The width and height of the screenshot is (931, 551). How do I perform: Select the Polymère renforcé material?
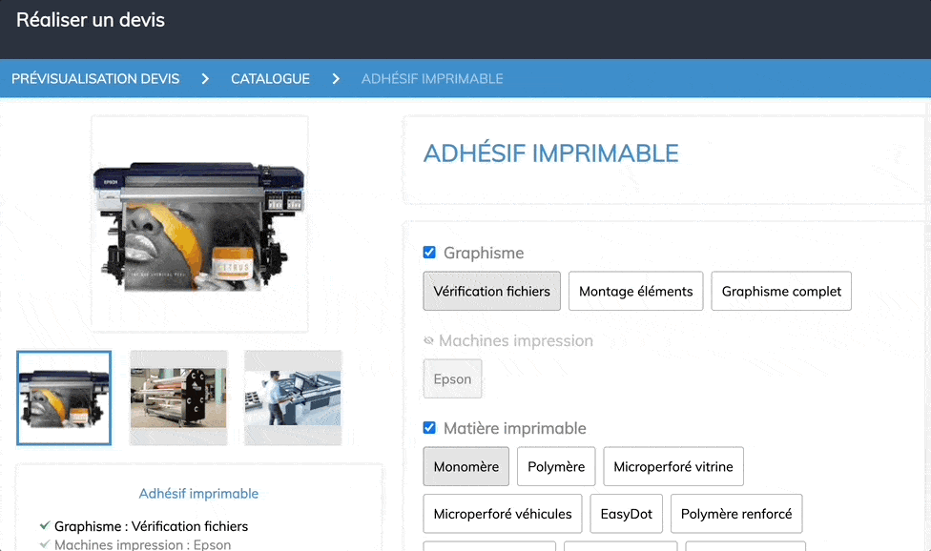735,514
